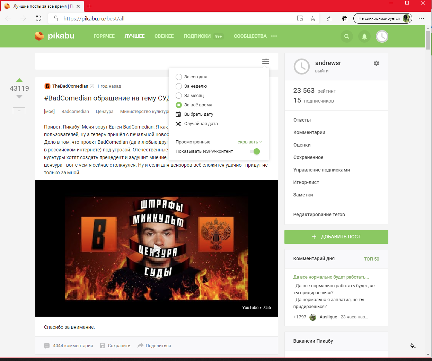Screen dimensions: 432x361
Task: Select the 'За сегодня' radio option
Action: [179, 77]
